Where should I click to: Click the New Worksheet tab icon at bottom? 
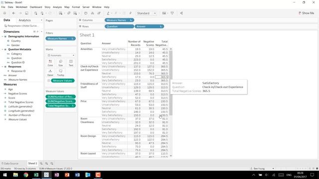point(41,164)
